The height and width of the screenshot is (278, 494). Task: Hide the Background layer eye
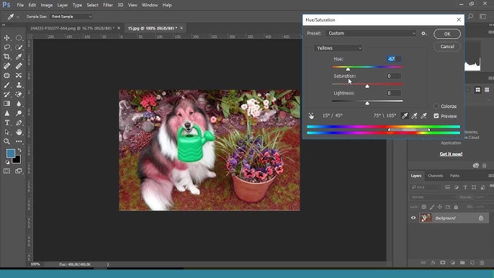[413, 218]
